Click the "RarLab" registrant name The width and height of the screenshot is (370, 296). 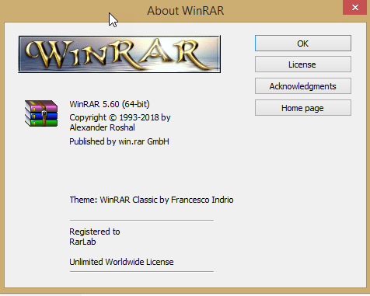tap(82, 242)
